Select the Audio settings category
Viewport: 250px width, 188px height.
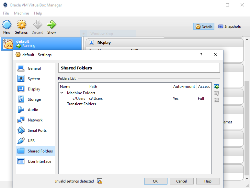(35, 110)
